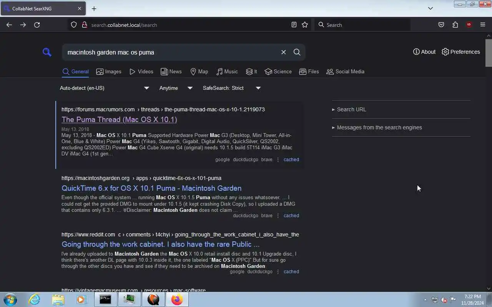Close the CollabNet SearXNG tab
The image size is (492, 307).
[x=80, y=8]
